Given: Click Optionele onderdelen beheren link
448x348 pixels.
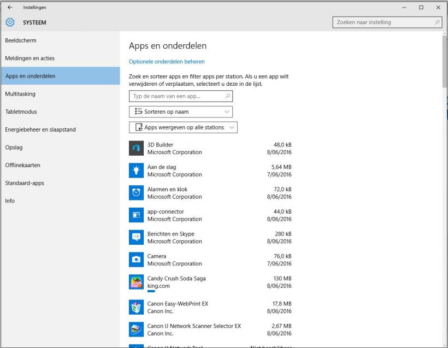Looking at the screenshot, I should click(x=167, y=62).
